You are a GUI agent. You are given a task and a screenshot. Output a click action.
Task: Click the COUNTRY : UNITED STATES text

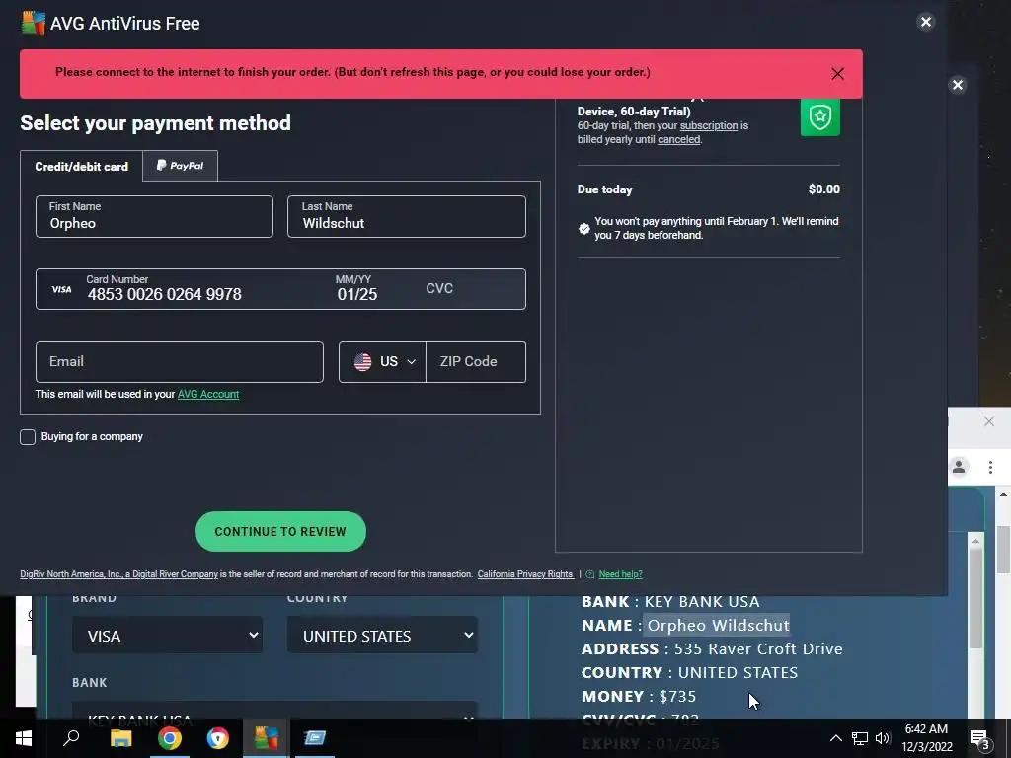click(x=690, y=672)
